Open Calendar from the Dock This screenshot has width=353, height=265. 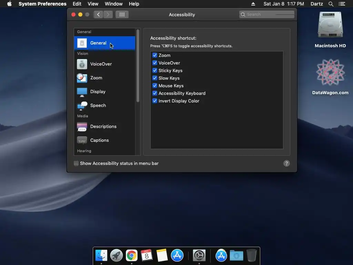coord(147,256)
